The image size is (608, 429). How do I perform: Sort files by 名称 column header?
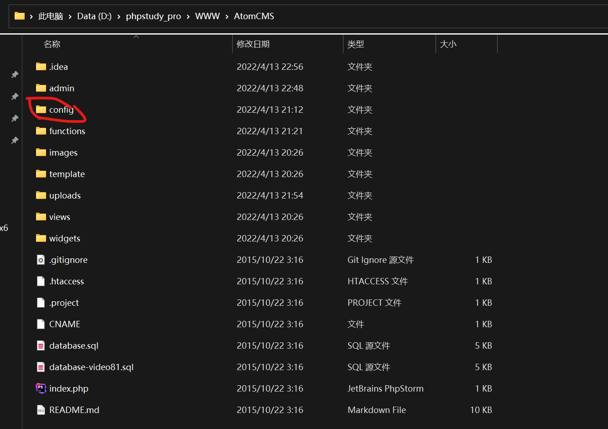52,44
